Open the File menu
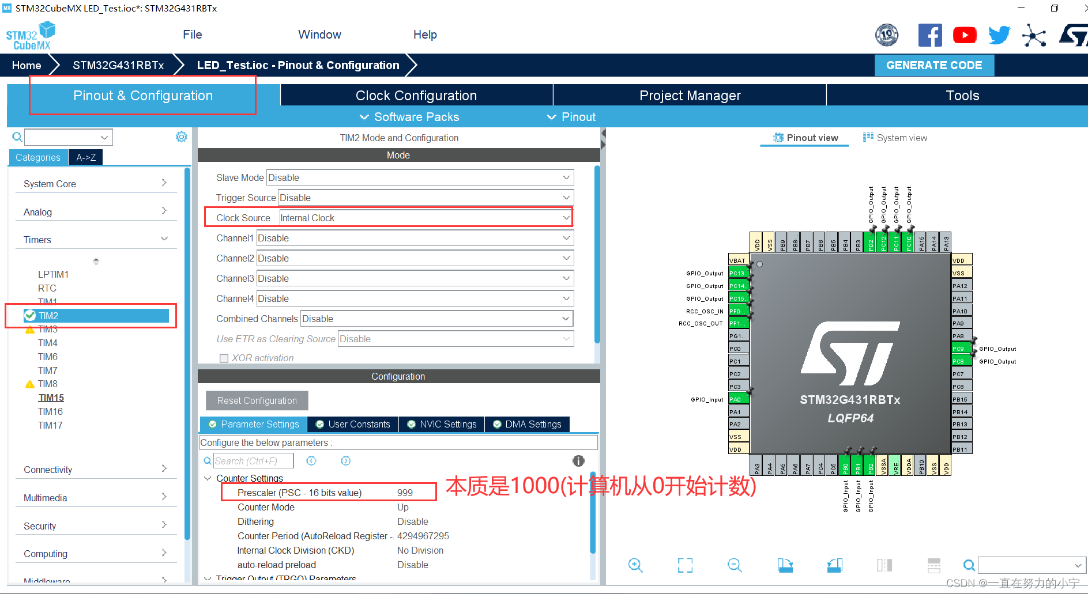This screenshot has height=594, width=1088. click(192, 35)
